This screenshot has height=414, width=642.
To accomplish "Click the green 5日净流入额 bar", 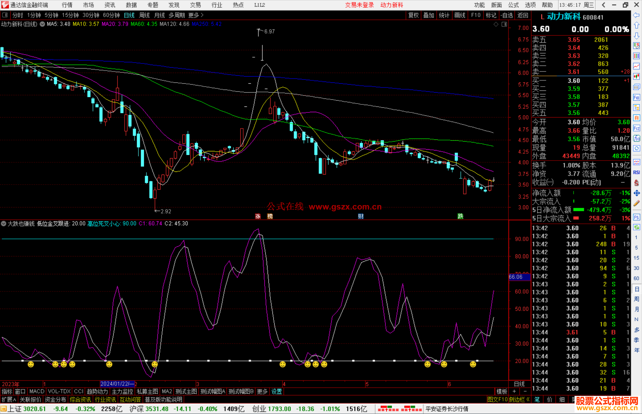I will point(578,210).
